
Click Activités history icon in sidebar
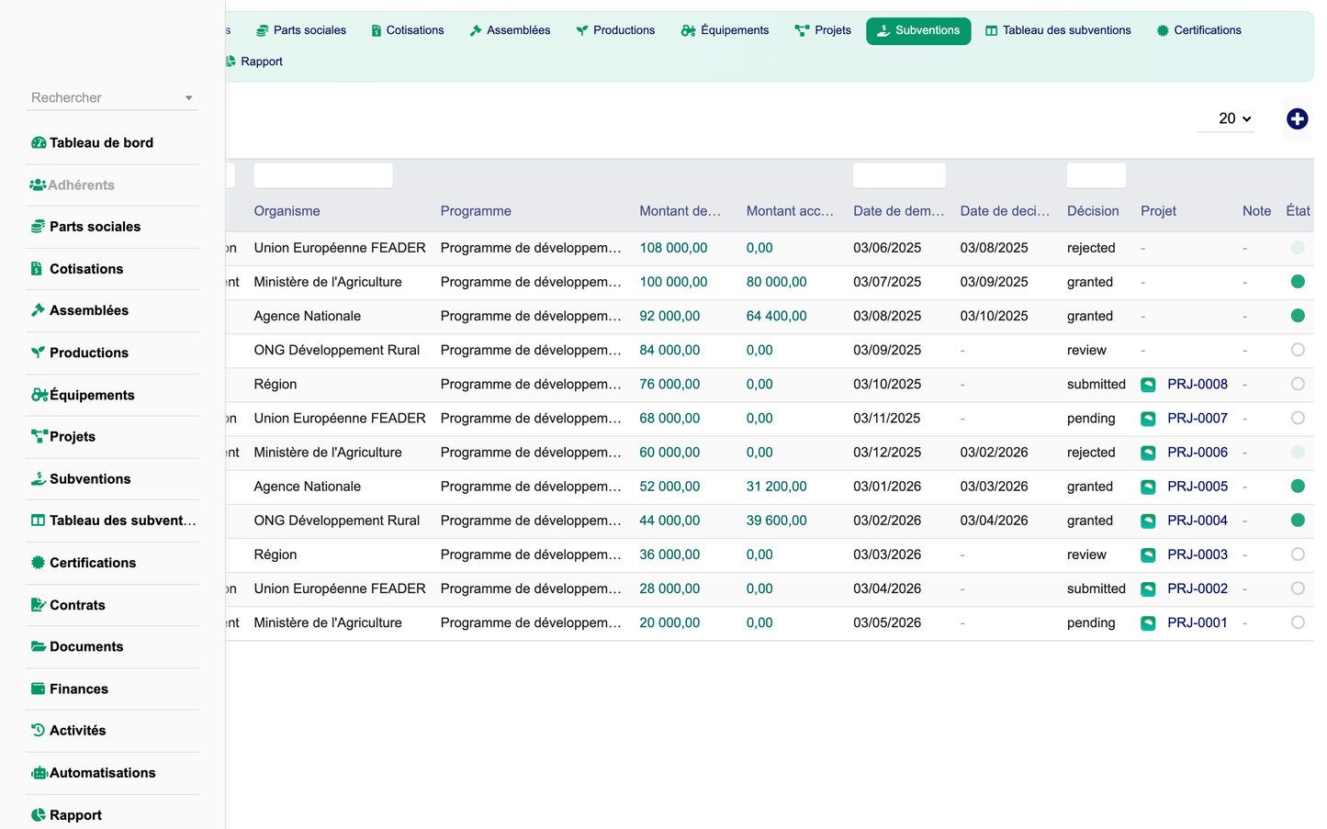pyautogui.click(x=38, y=730)
